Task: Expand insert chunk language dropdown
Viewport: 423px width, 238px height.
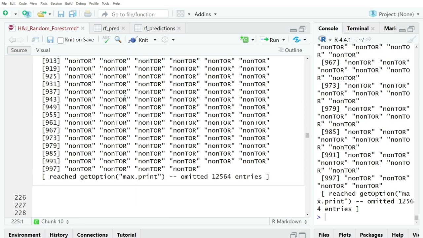Action: [252, 40]
